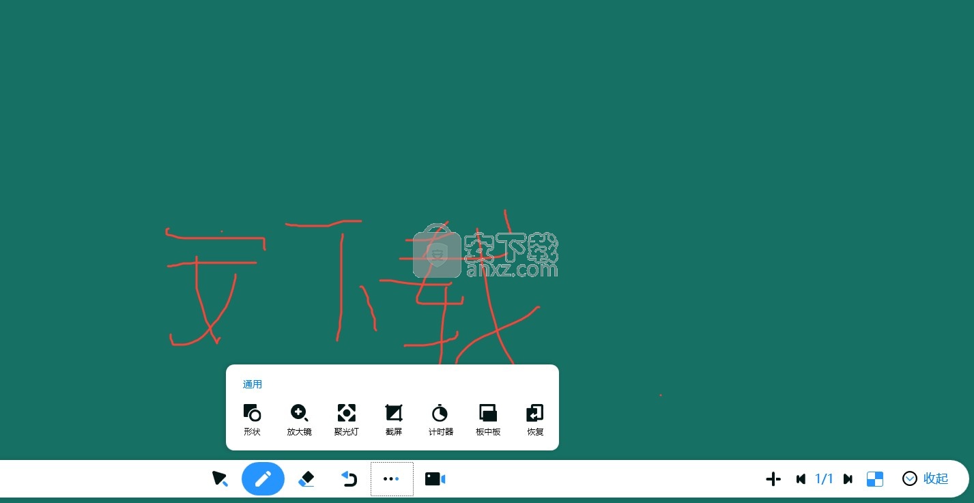This screenshot has height=503, width=974.
Task: Open the Shapes tool (形状)
Action: click(252, 419)
